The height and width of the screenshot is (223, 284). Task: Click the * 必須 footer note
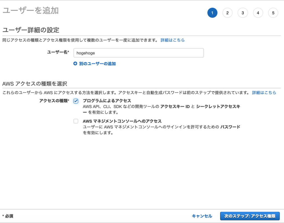(8, 216)
